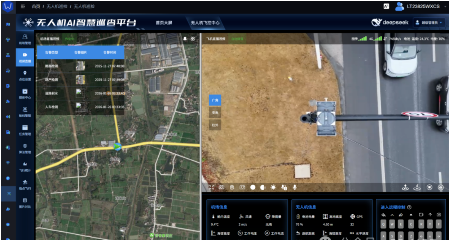Expand the 超级管理员 role dropdown

429,22
